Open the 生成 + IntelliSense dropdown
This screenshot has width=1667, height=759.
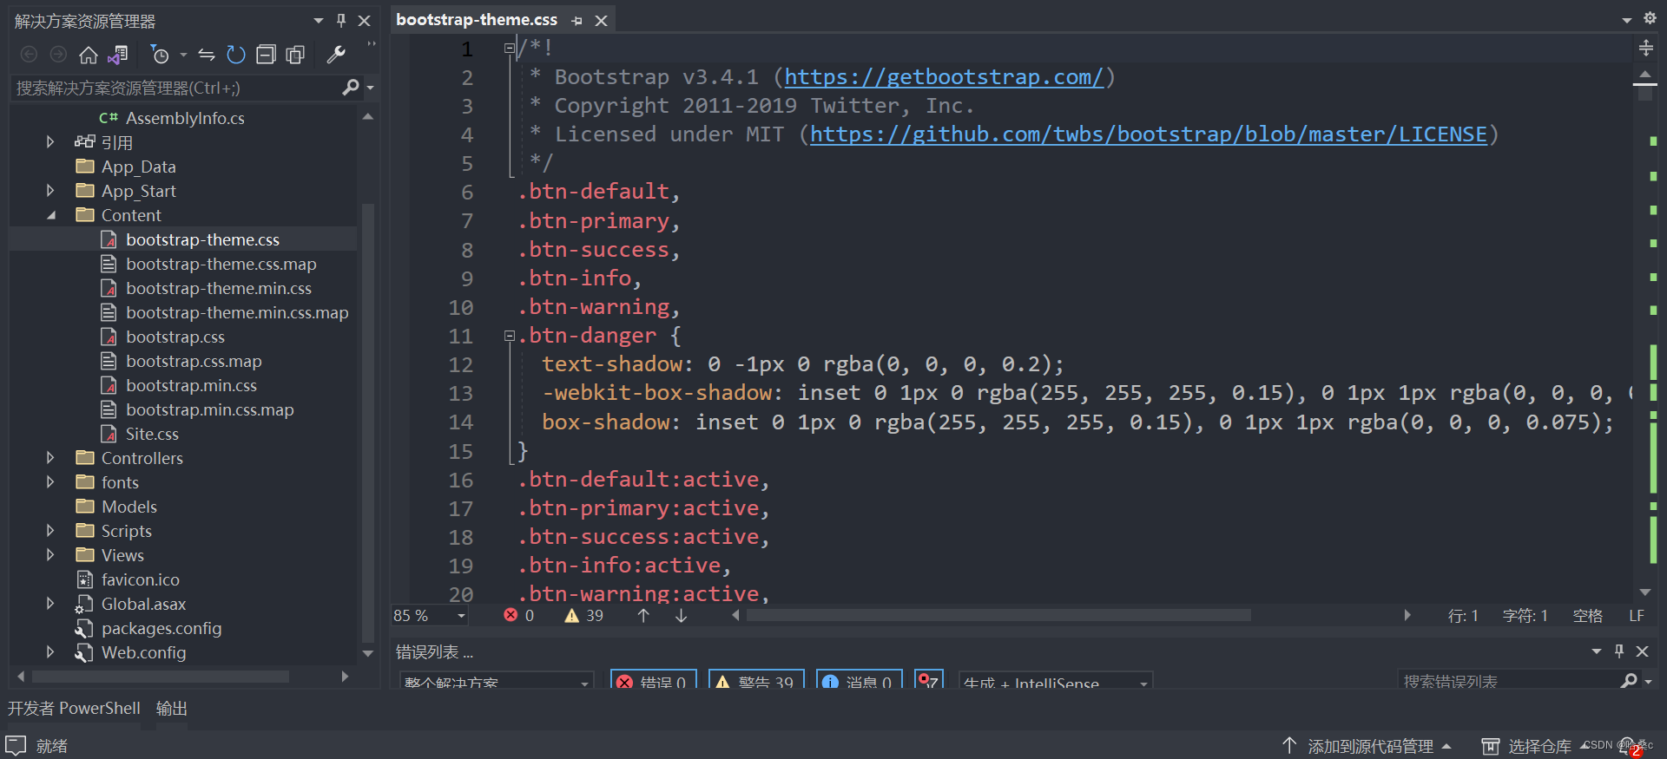coord(1055,682)
